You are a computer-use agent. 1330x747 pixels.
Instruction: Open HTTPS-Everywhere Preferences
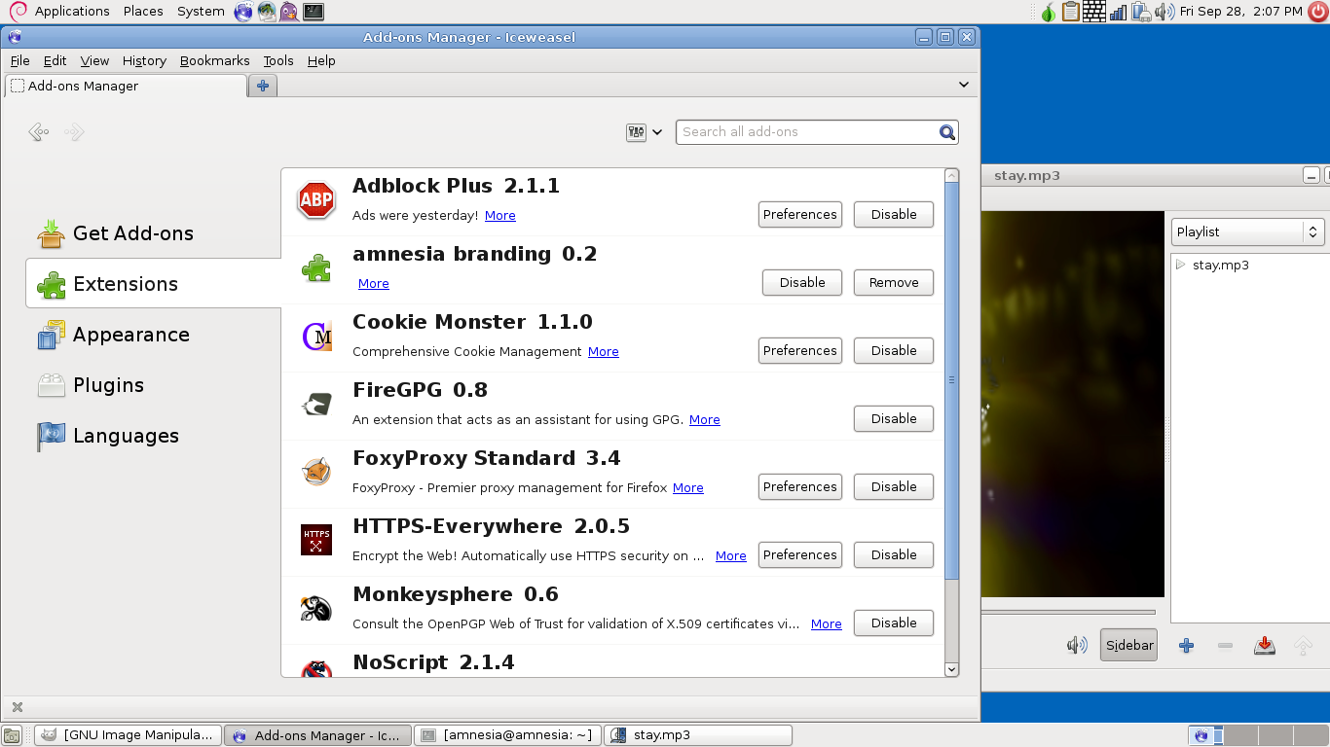tap(800, 554)
